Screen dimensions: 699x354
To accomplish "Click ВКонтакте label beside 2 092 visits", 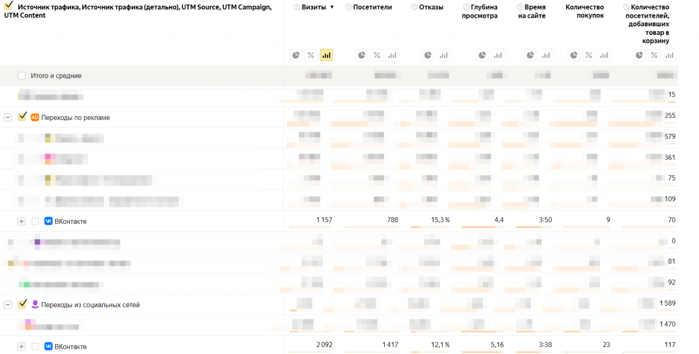I will (x=70, y=347).
